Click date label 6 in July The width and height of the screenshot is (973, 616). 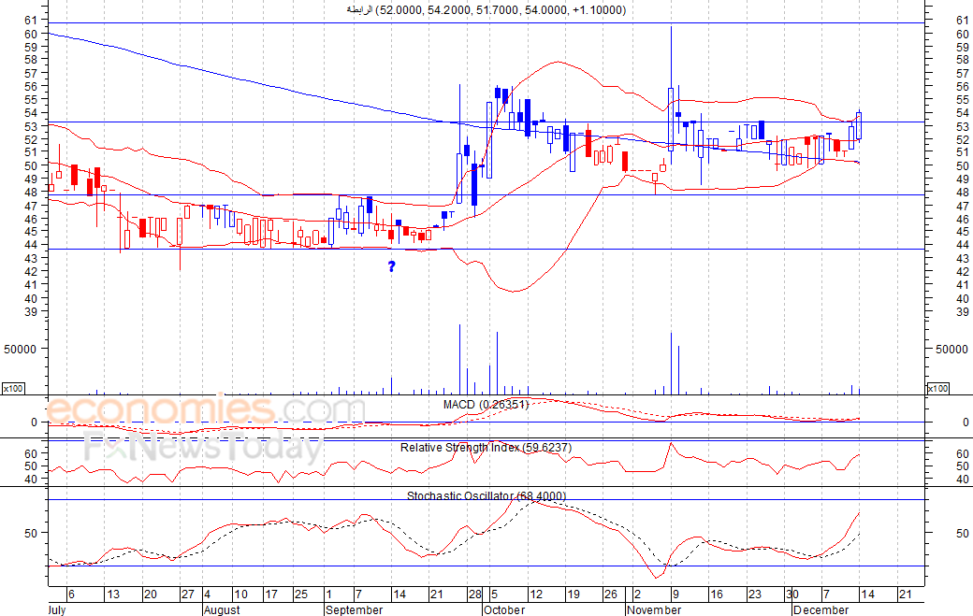point(71,595)
